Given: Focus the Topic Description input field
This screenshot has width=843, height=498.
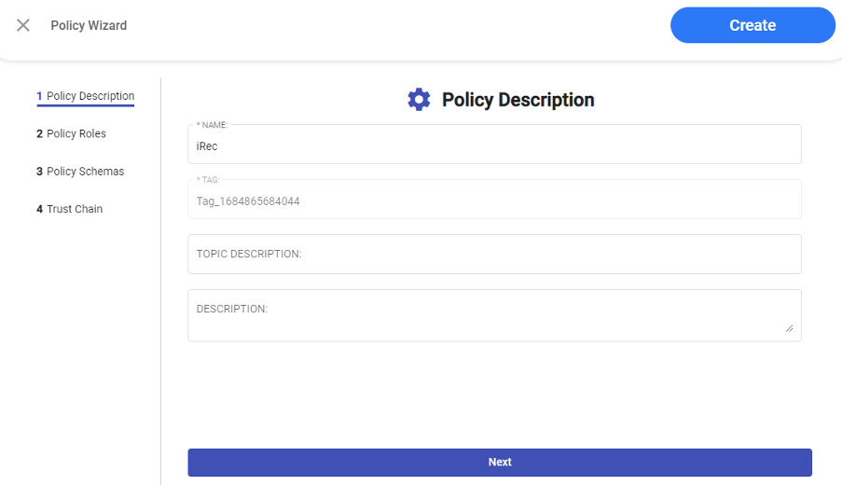Looking at the screenshot, I should tap(494, 254).
